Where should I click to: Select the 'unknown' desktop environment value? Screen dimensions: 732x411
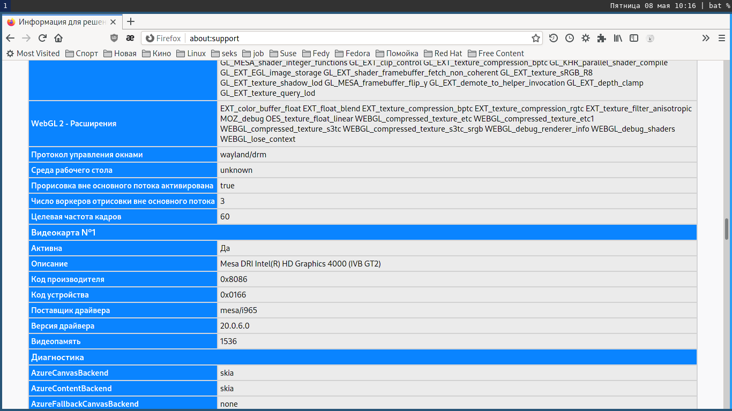[236, 170]
